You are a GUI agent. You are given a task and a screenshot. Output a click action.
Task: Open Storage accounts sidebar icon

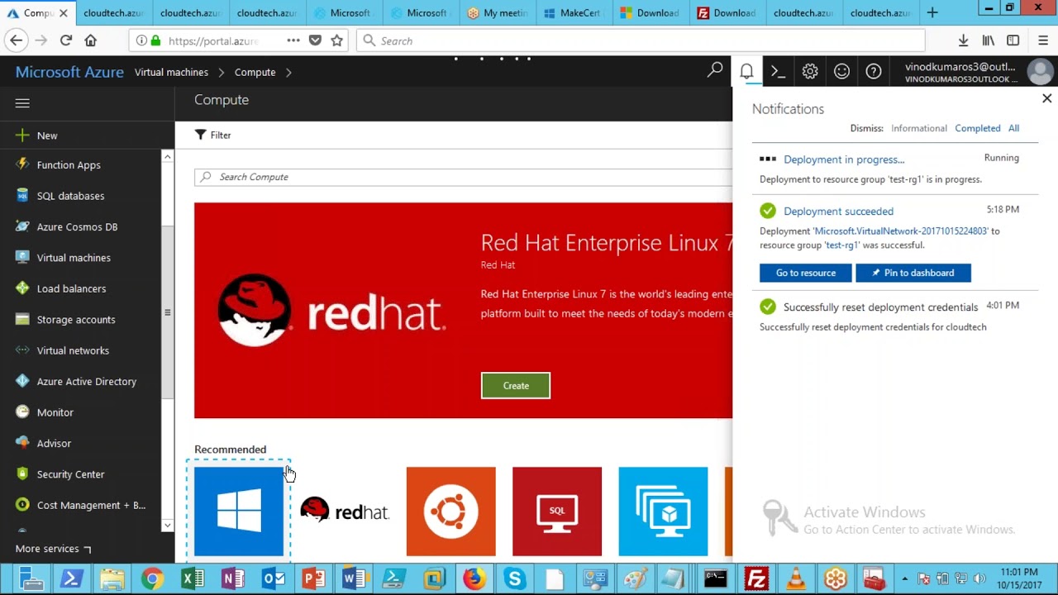22,320
